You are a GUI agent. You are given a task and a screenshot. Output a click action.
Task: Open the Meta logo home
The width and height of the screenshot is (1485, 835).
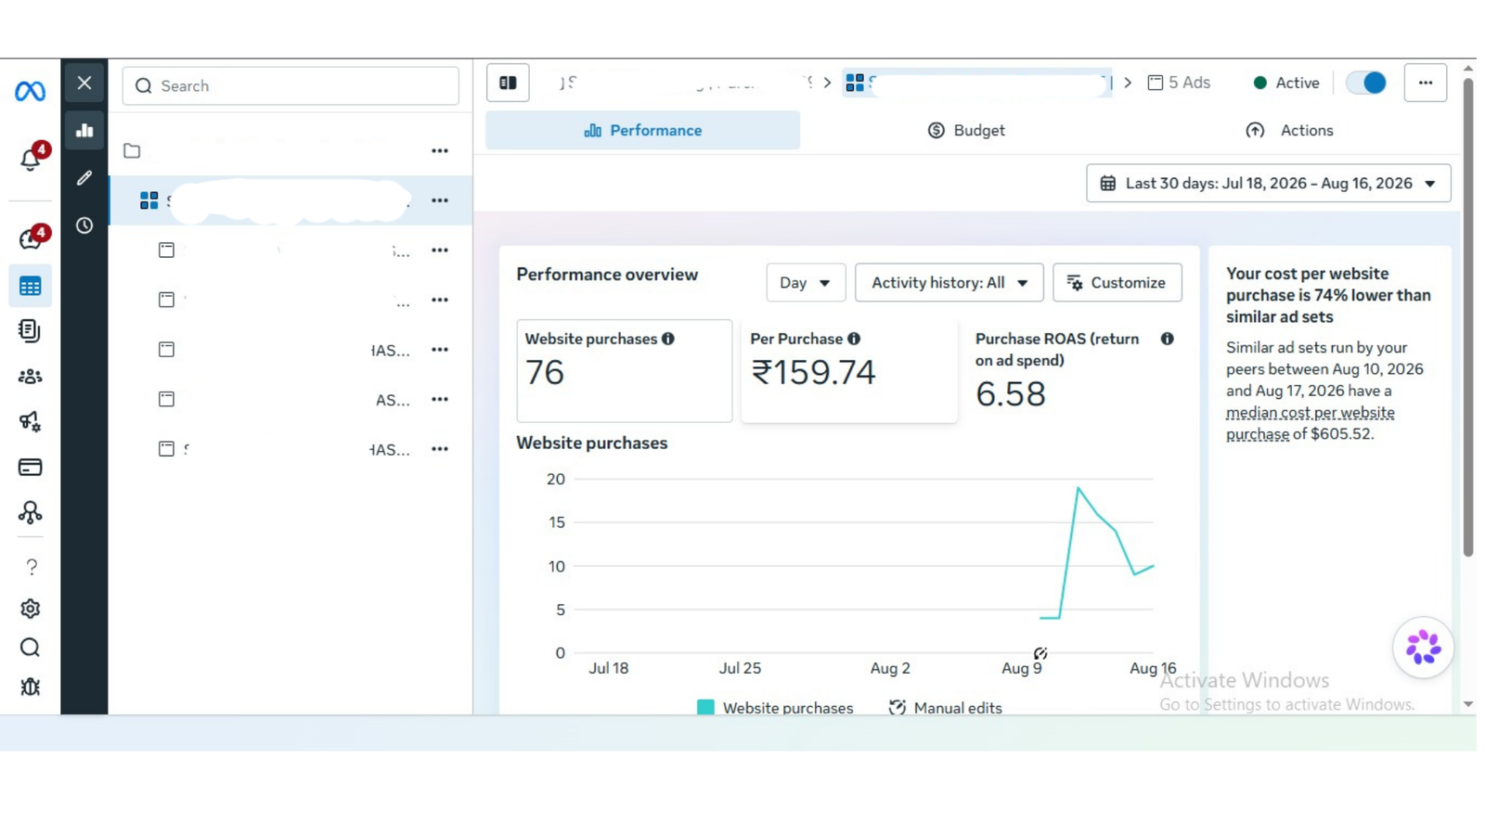coord(30,91)
